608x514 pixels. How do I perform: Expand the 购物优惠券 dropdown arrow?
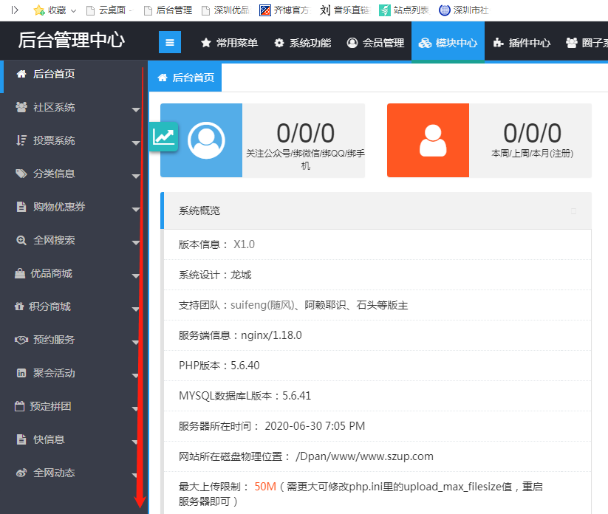(x=135, y=210)
